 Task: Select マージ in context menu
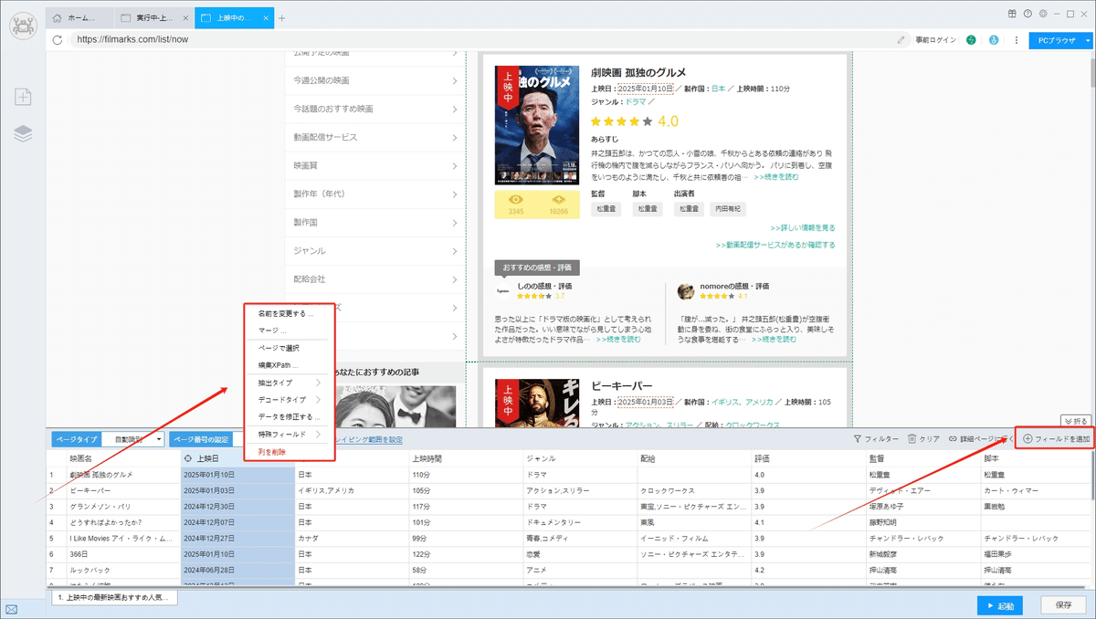point(272,330)
